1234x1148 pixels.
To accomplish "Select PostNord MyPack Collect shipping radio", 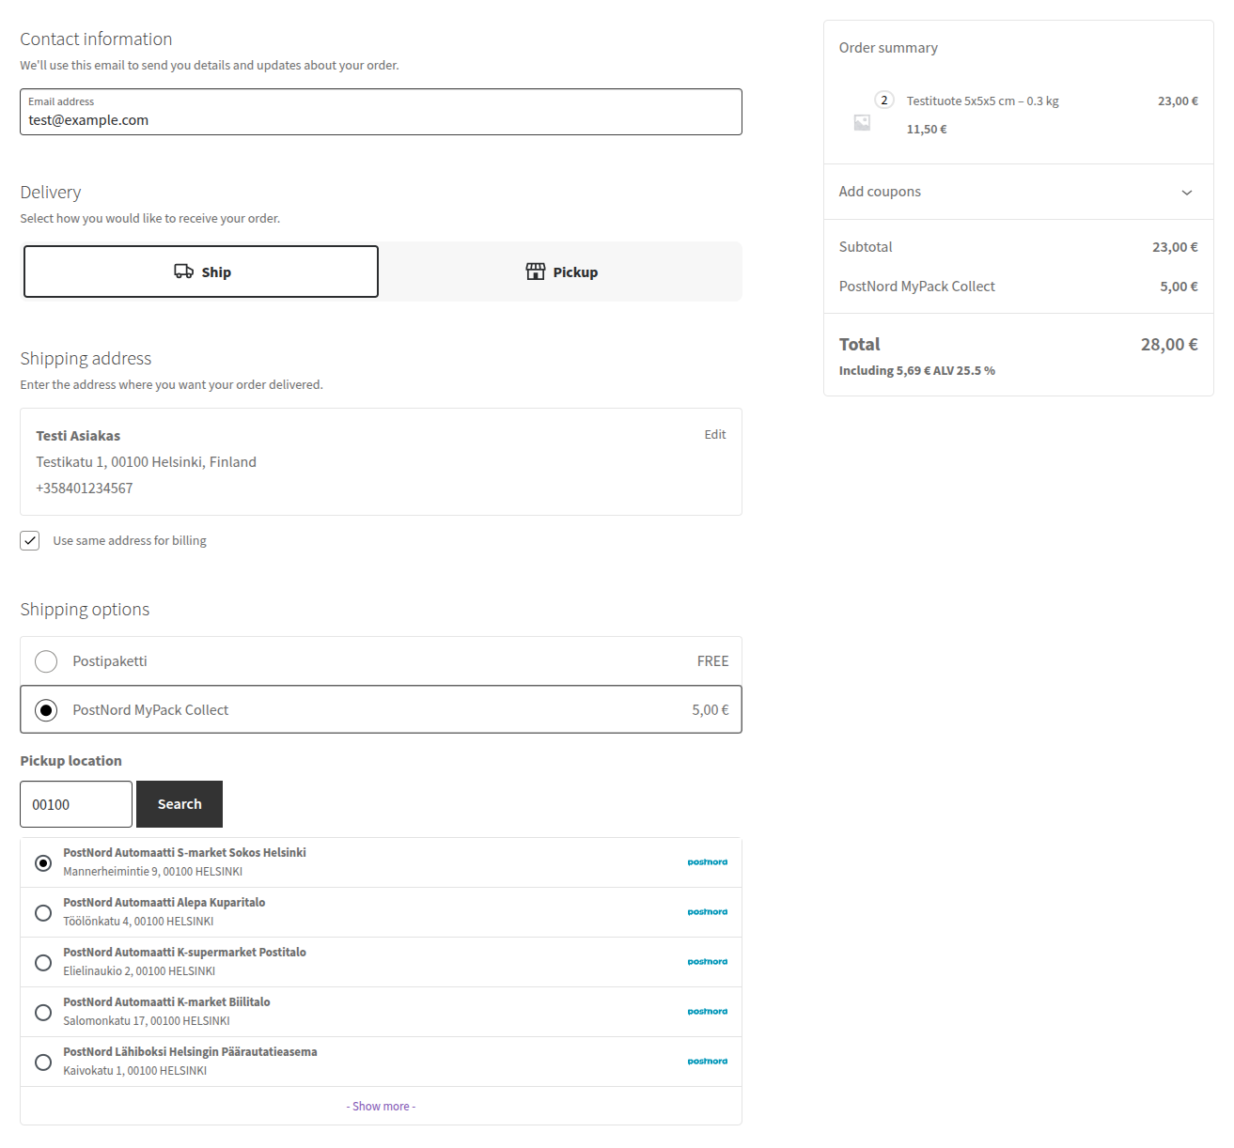I will (46, 710).
